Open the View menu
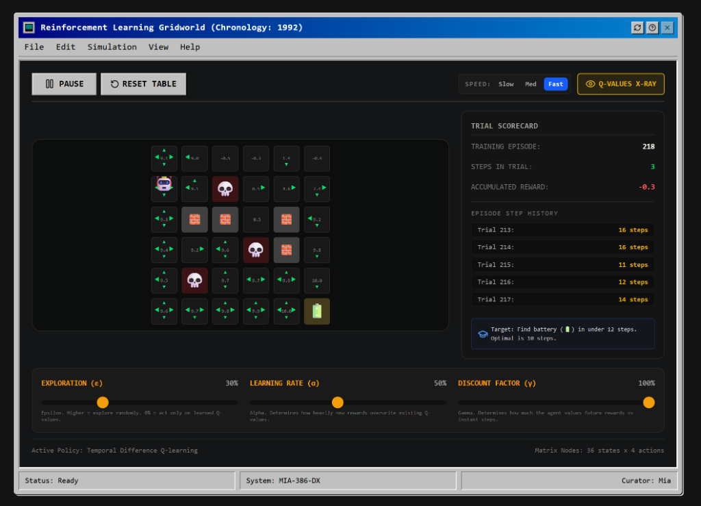 159,47
